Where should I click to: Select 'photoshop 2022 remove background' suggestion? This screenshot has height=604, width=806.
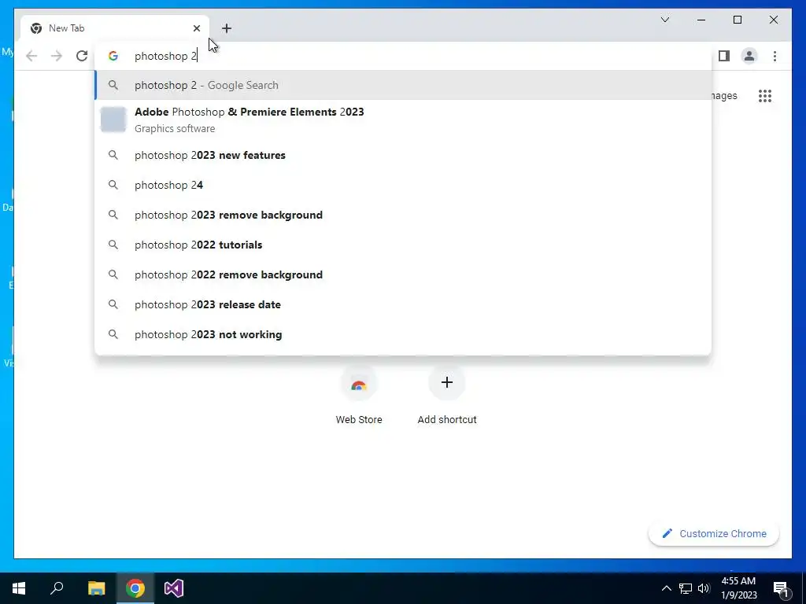(x=404, y=274)
